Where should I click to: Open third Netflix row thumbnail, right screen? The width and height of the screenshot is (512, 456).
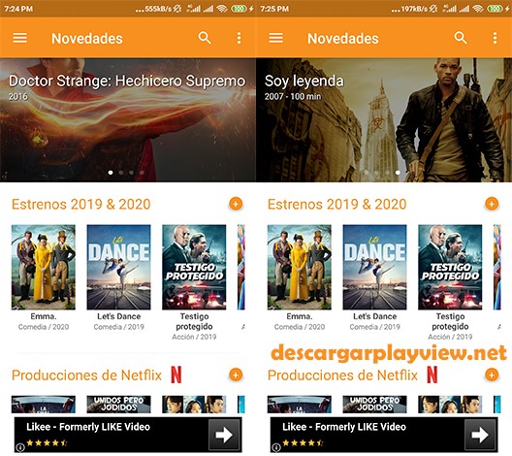450,405
